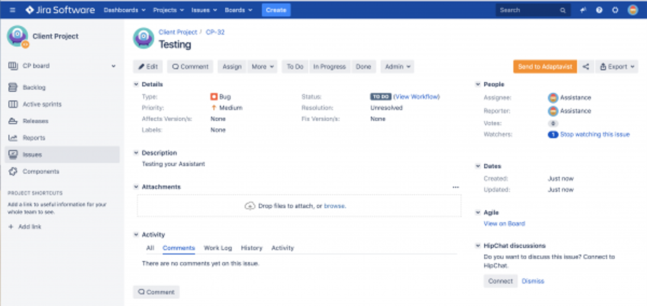Click the top Comment button

click(190, 66)
